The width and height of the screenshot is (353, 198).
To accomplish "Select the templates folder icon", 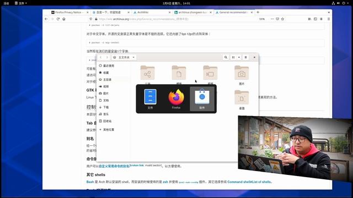I will pos(179,73).
